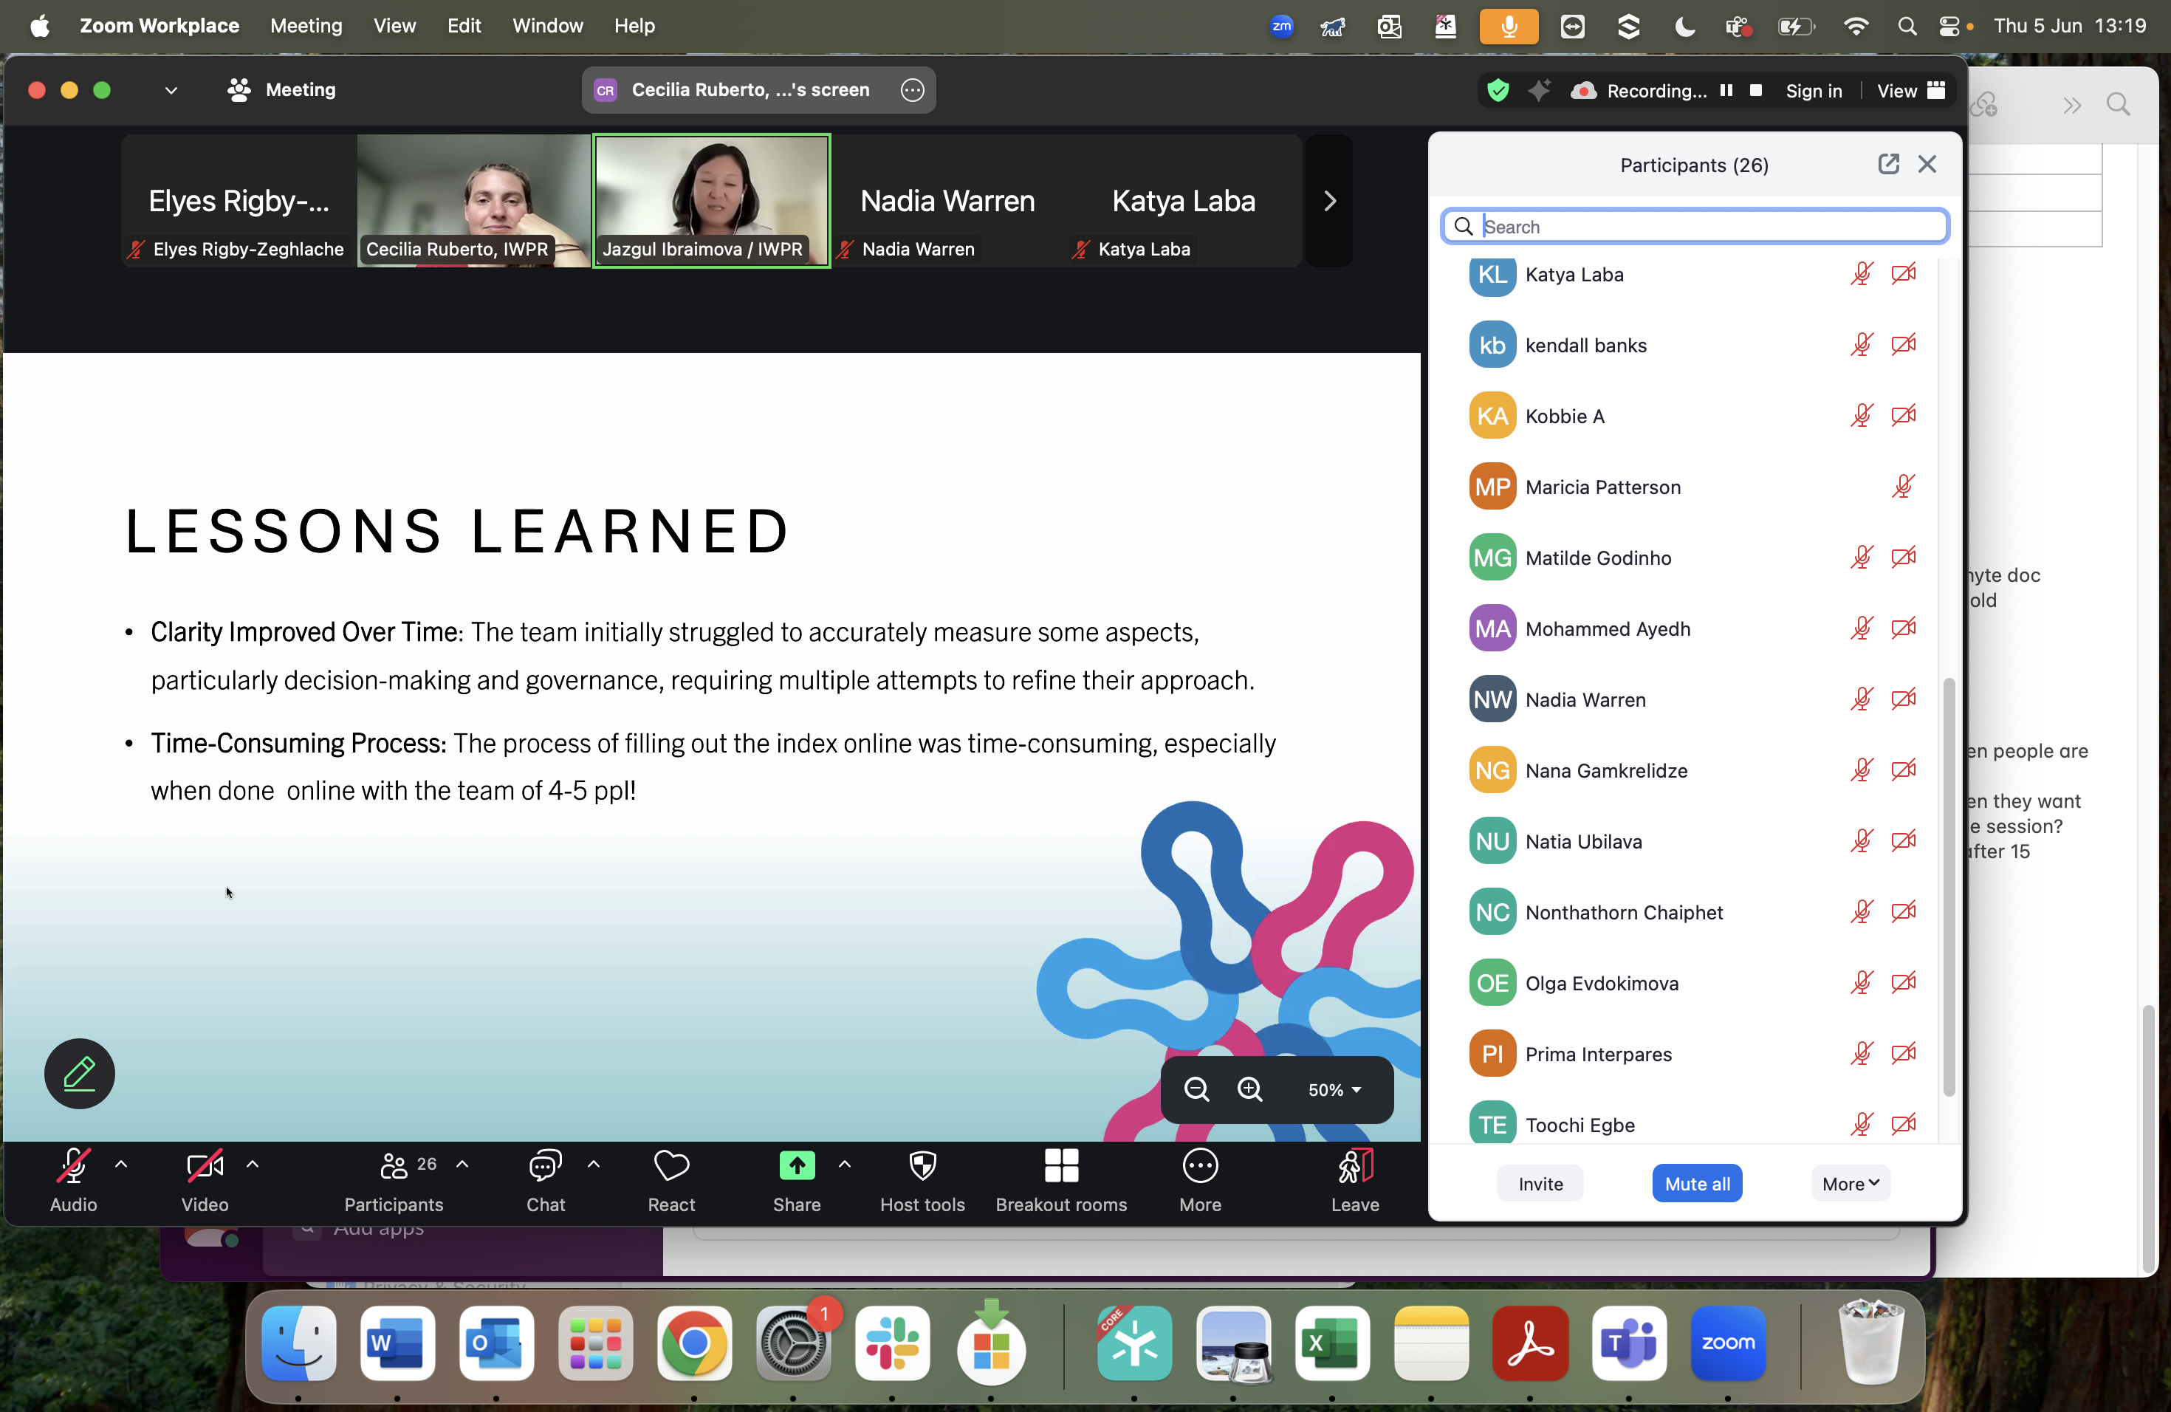Toggle Olga Evdokimova's microphone
2171x1412 pixels.
pos(1861,982)
